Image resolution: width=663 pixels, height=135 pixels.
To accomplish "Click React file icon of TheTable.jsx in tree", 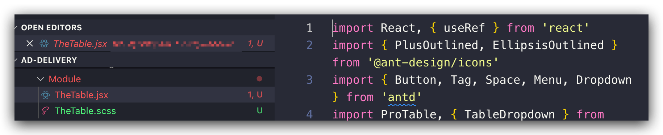I will 46,95.
